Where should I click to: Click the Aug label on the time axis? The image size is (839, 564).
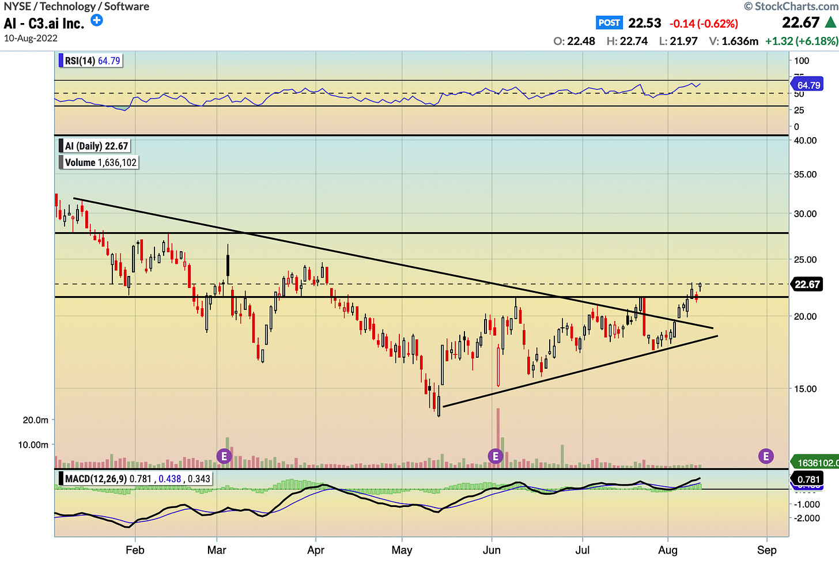click(668, 550)
